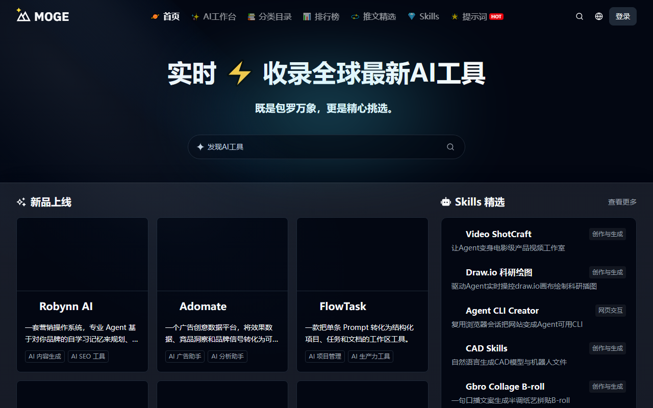Image resolution: width=653 pixels, height=408 pixels.
Task: Click the sparkle icon beside 新品上线
Action: [x=21, y=202]
